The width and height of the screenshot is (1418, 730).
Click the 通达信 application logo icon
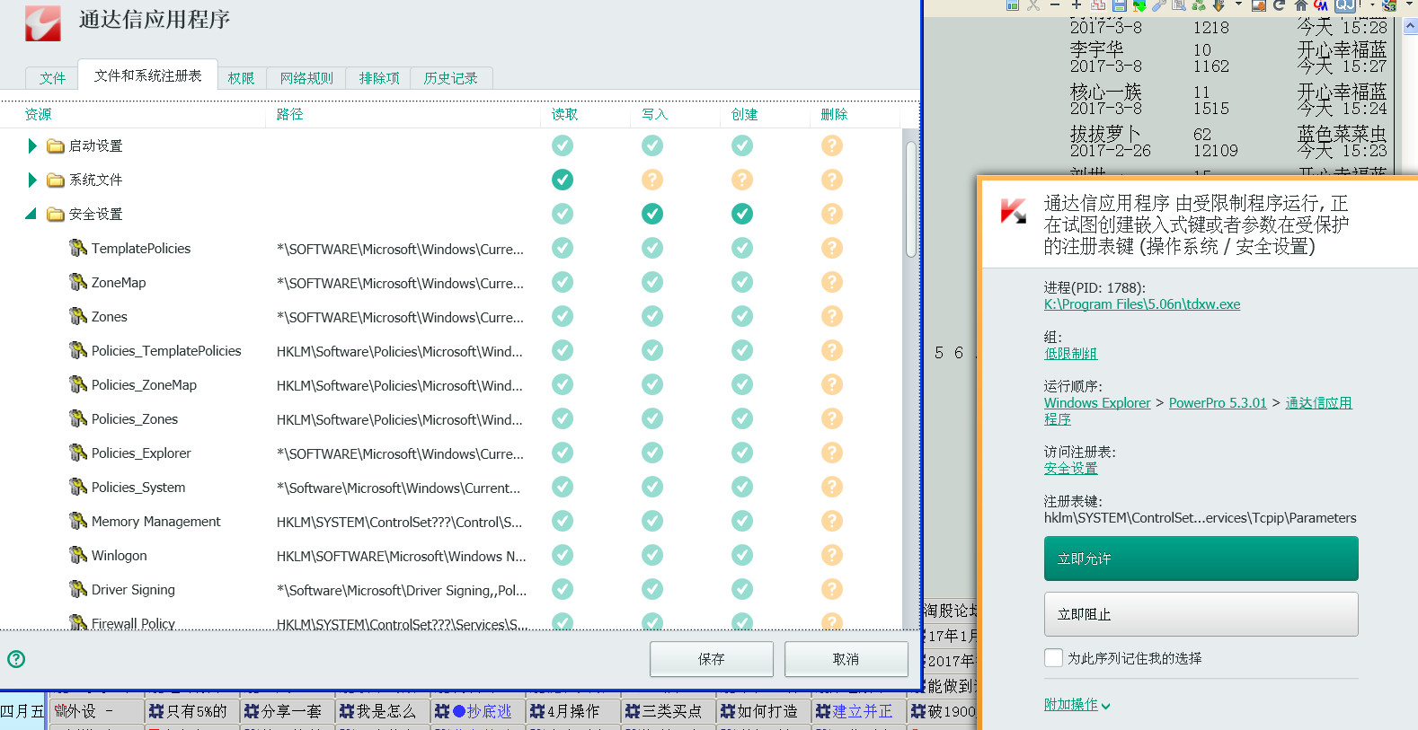click(42, 23)
